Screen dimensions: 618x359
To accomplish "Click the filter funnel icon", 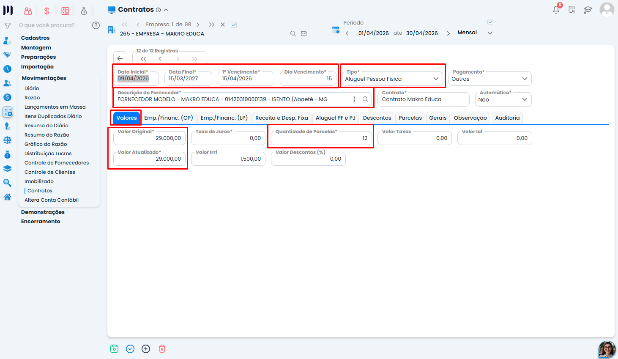I will [7, 25].
